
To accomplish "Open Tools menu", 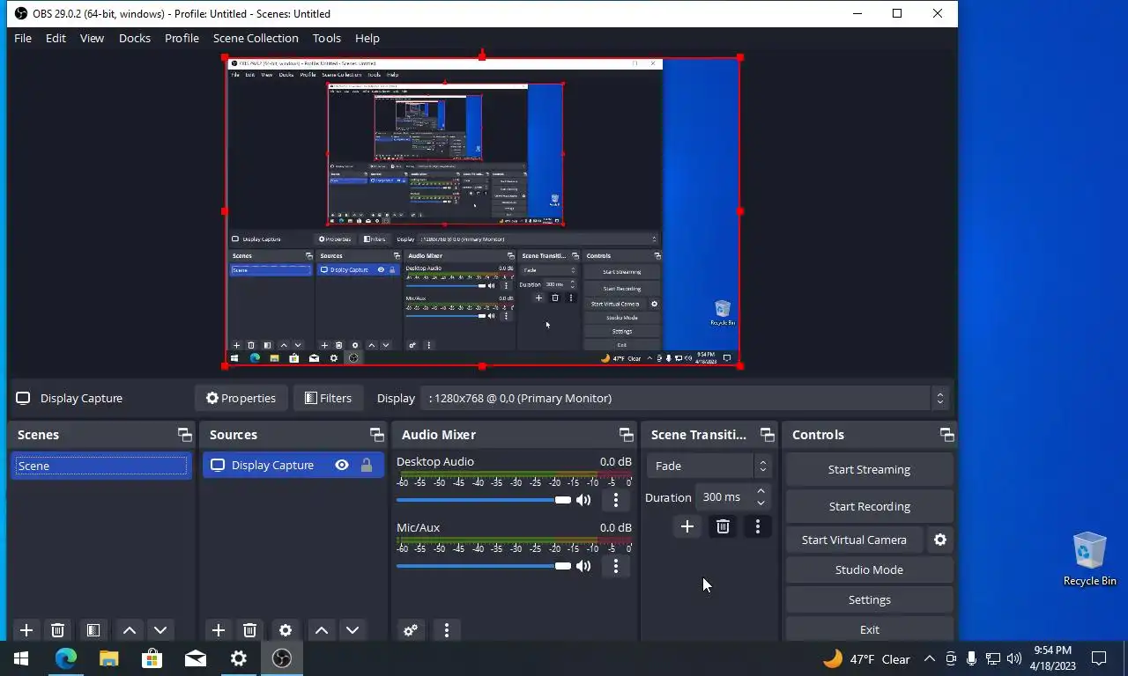I will click(327, 38).
